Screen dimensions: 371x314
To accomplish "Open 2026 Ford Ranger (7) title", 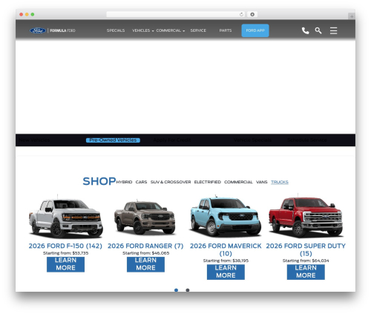I will 145,246.
